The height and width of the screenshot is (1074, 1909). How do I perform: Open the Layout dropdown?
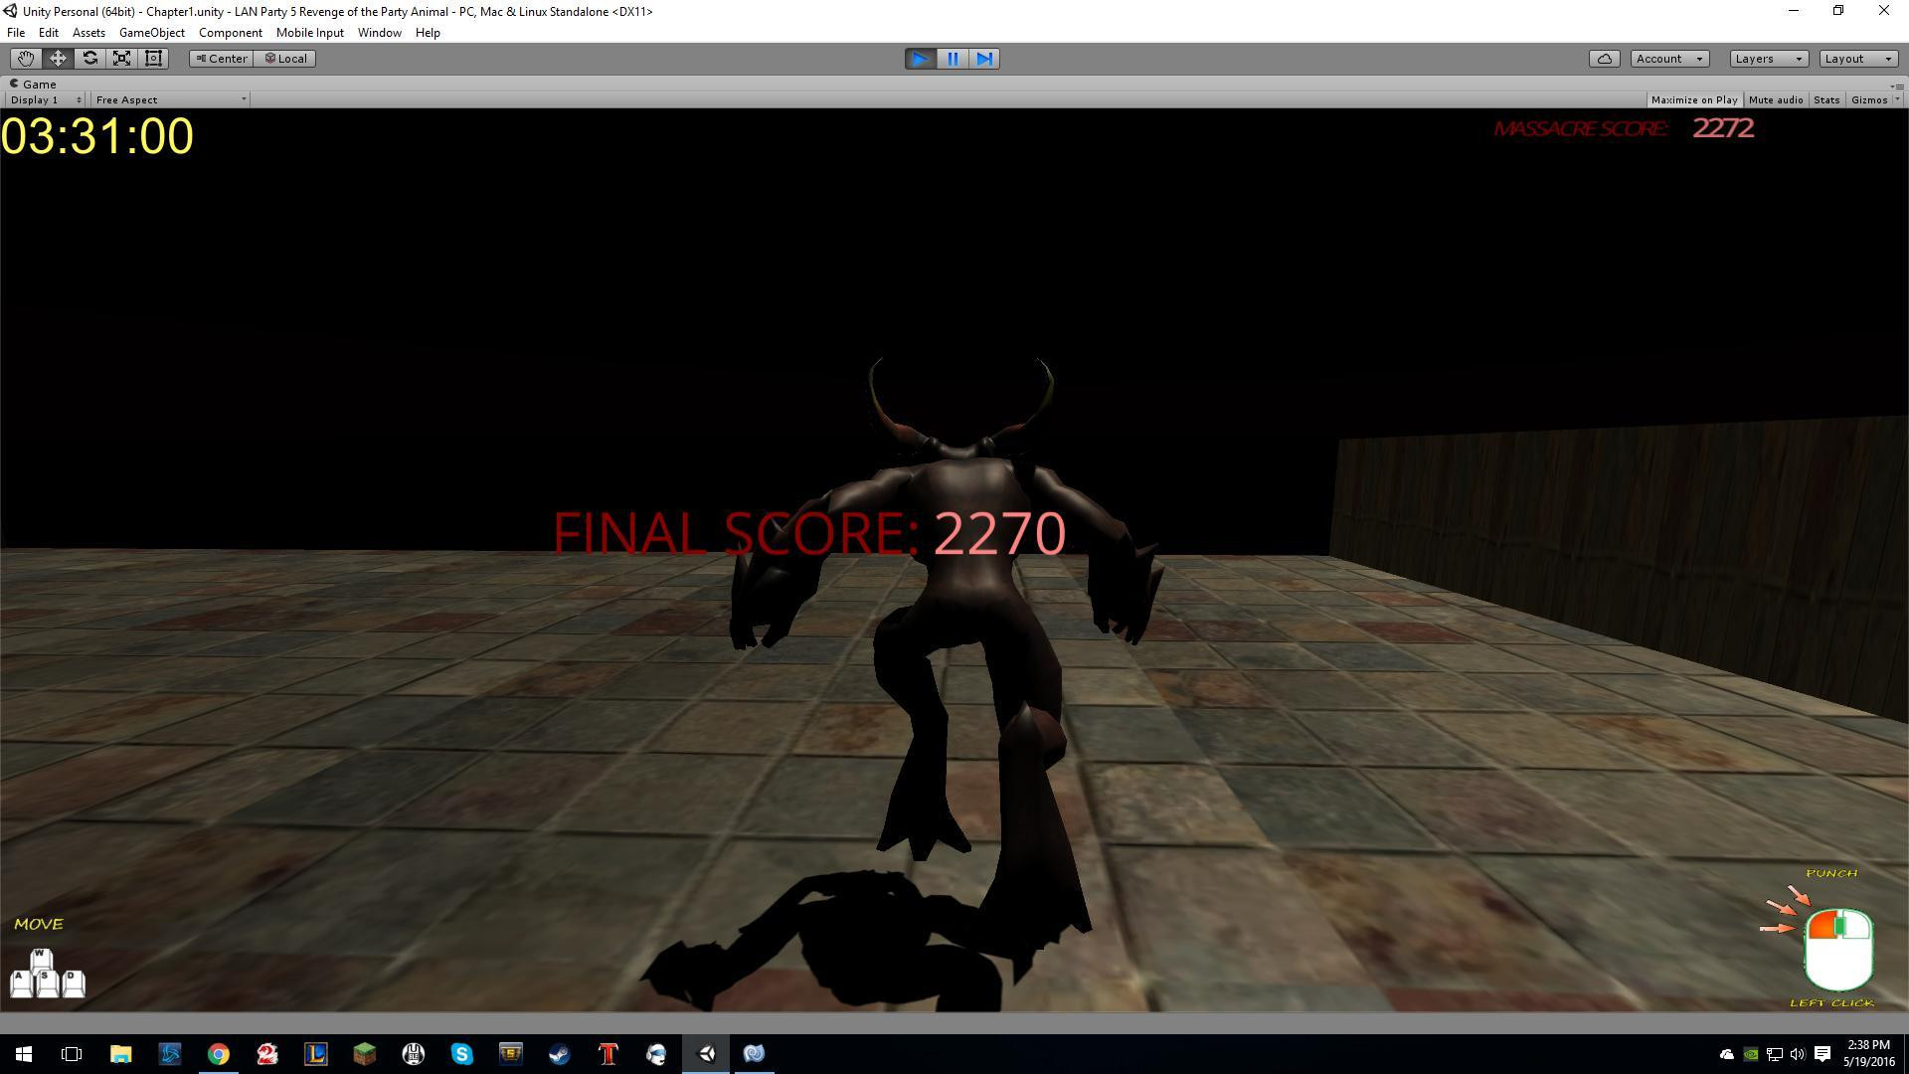[1858, 59]
